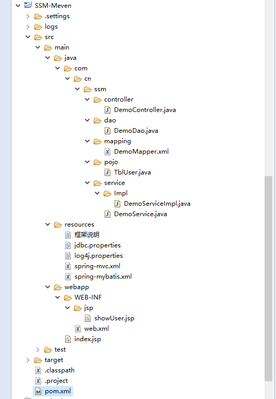This screenshot has height=399, width=276.
Task: Collapse the cn package folder
Action: coord(68,79)
